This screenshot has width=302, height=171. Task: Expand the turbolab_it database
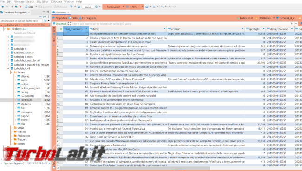pyautogui.click(x=8, y=49)
